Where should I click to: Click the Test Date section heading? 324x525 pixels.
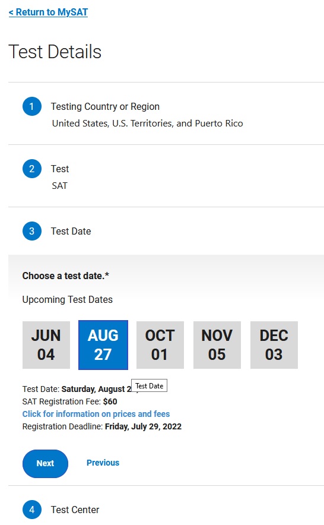pos(71,231)
